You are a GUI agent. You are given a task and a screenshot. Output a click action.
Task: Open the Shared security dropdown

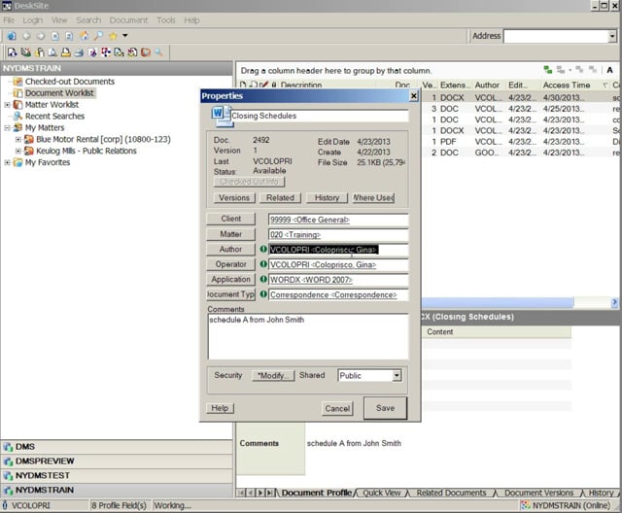pyautogui.click(x=397, y=375)
